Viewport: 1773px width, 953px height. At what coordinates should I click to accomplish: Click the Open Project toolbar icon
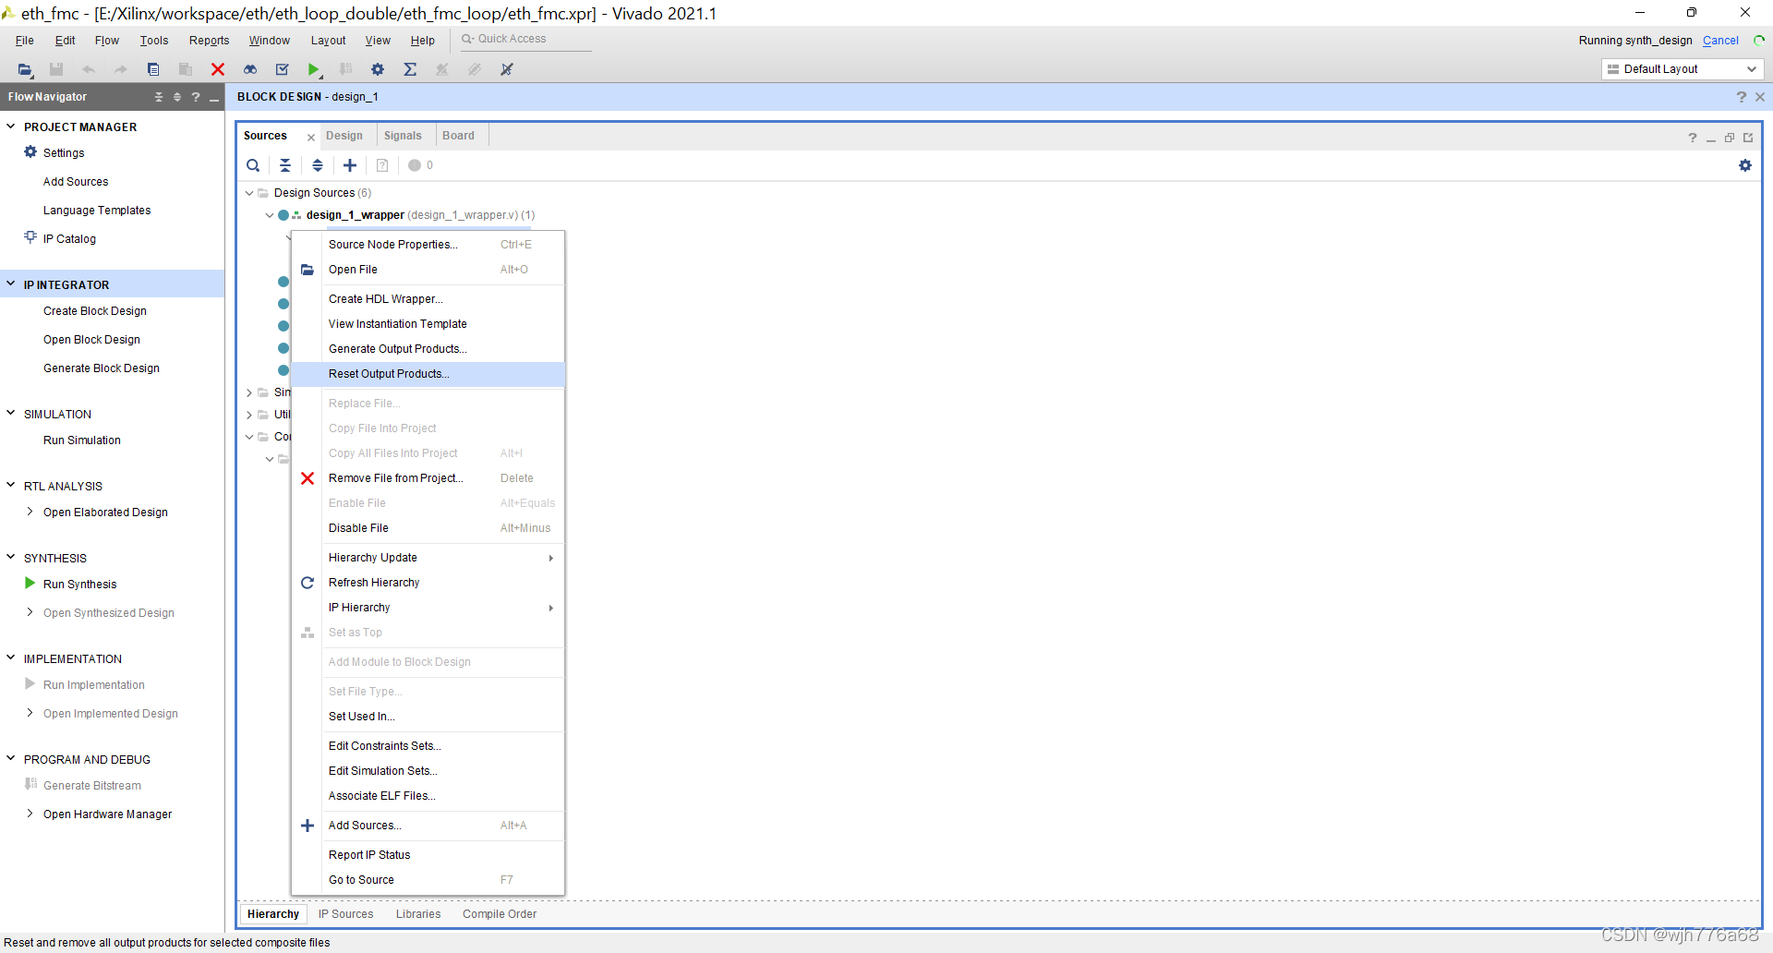(25, 69)
